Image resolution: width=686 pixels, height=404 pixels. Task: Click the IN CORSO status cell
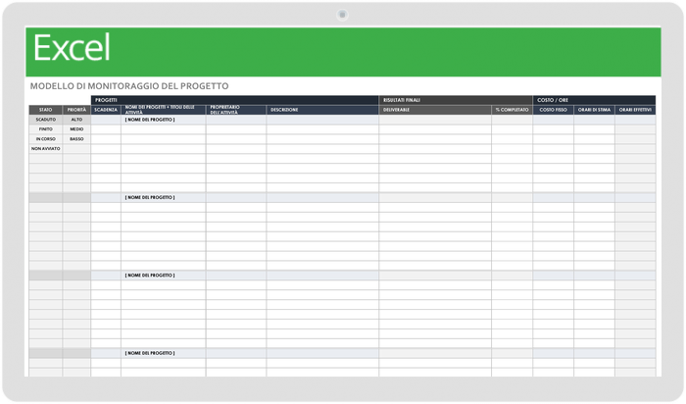(x=45, y=138)
